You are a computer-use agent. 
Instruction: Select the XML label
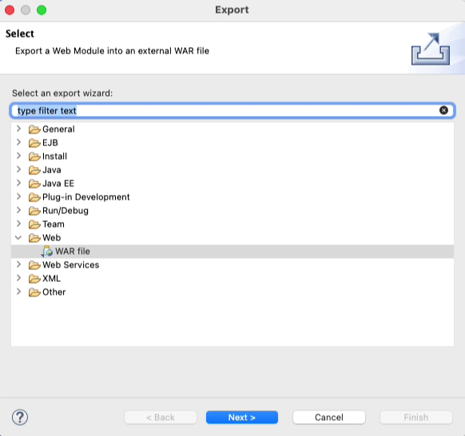tap(51, 279)
